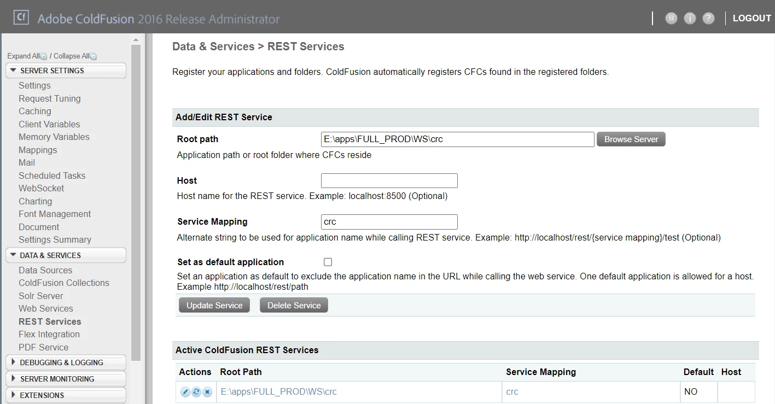
Task: Open the E:\apps\FULL_PROD\WS\crc root path link
Action: tap(278, 391)
